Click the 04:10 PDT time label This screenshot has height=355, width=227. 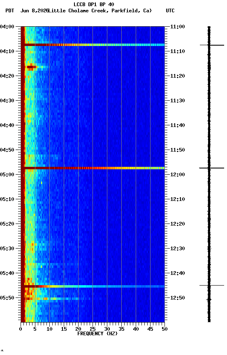7,51
